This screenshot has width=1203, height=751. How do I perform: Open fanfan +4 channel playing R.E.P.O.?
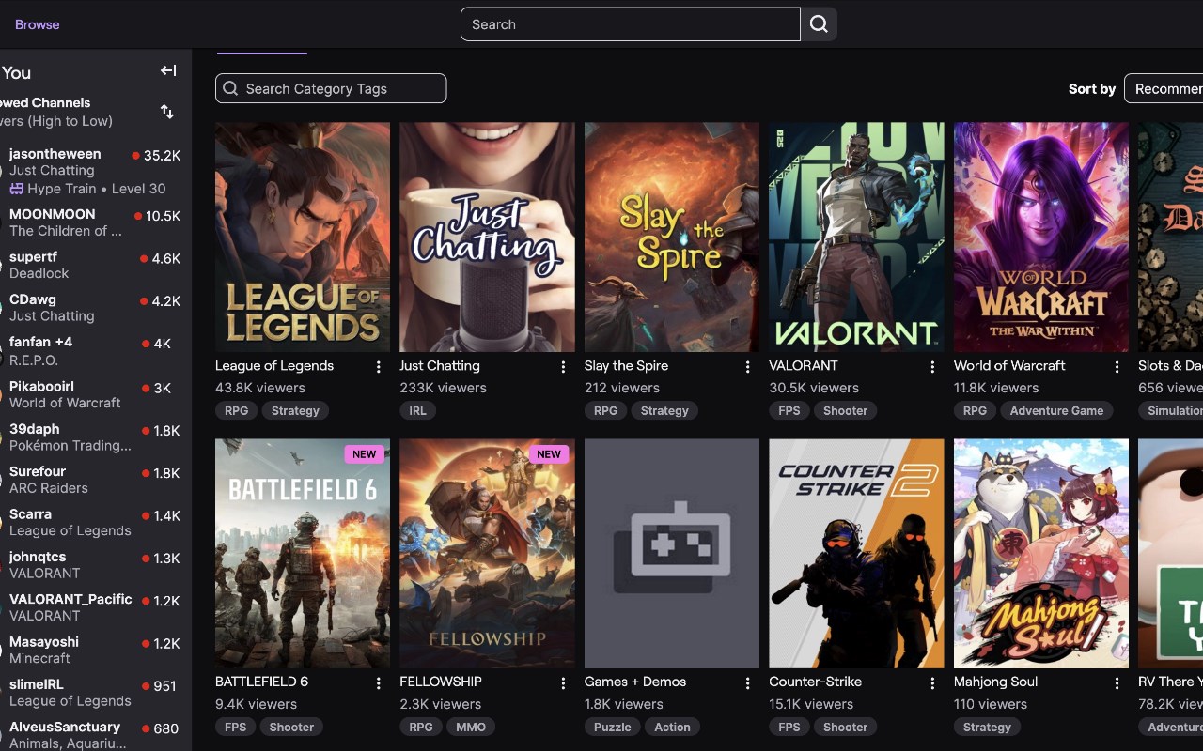[x=94, y=351]
